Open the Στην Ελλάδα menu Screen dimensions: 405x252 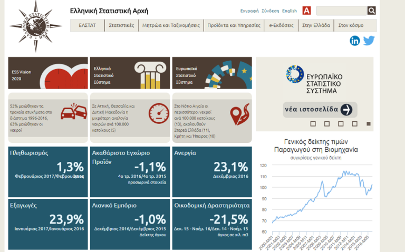316,25
